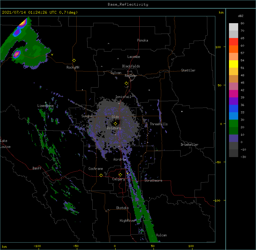Click the 2021/07/14 01:24:26 UTC timestamp
256x250 pixels.
(x=29, y=12)
